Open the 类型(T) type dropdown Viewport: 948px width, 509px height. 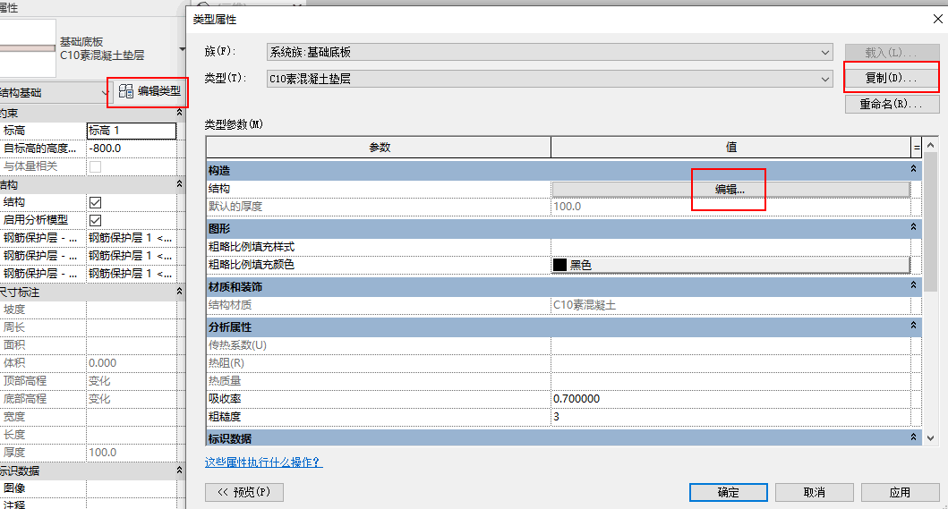click(550, 79)
